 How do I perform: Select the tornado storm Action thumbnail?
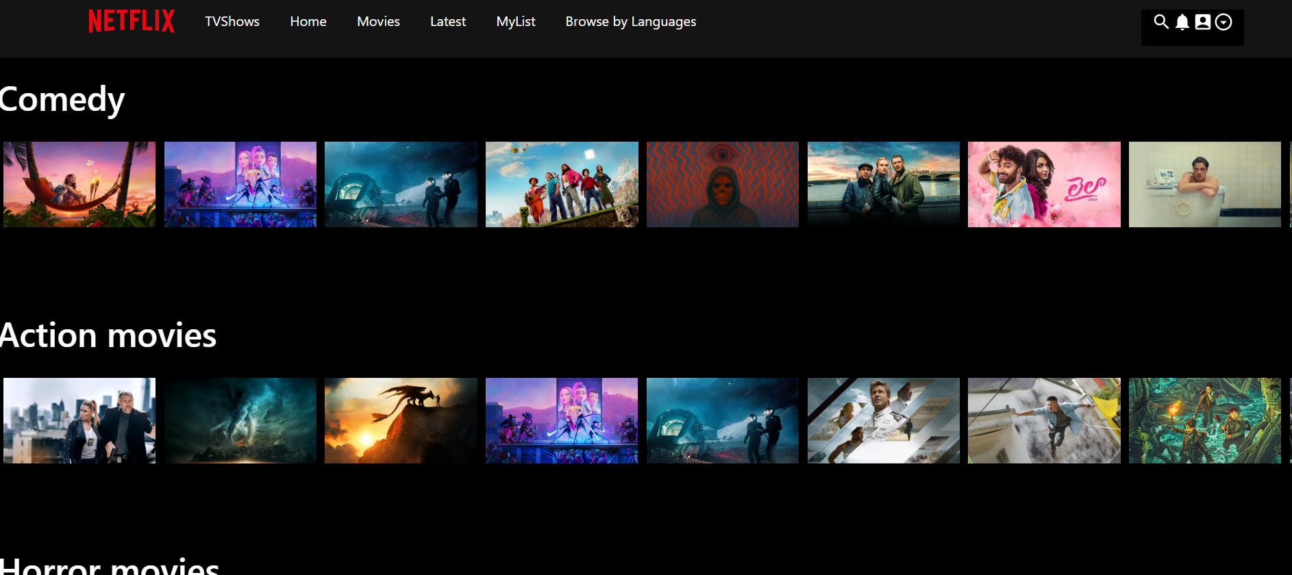pyautogui.click(x=240, y=420)
